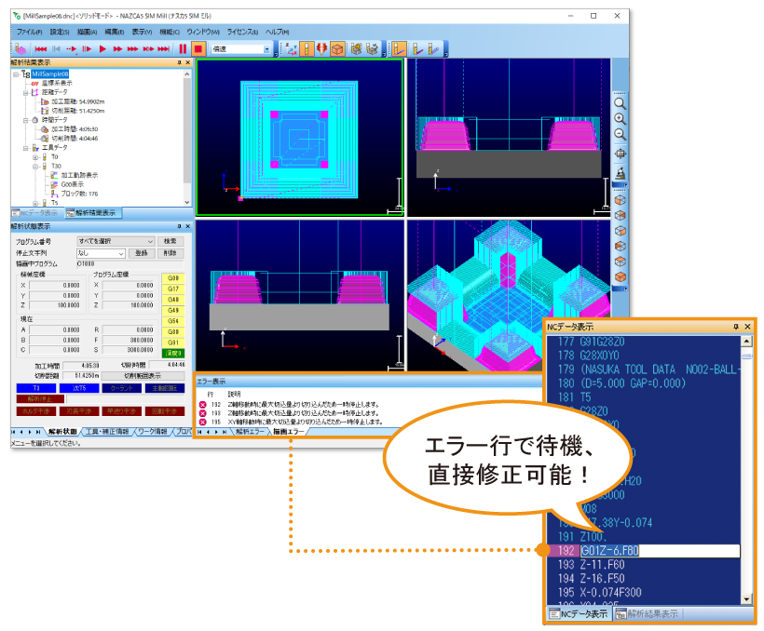Toggle the off 座標系表示 tree item
The height and width of the screenshot is (631, 764).
[x=51, y=83]
